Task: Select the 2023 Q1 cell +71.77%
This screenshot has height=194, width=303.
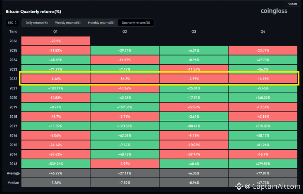Action: coord(56,69)
